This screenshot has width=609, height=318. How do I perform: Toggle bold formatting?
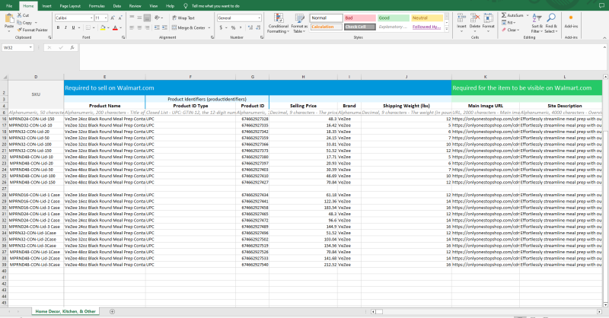coord(59,27)
